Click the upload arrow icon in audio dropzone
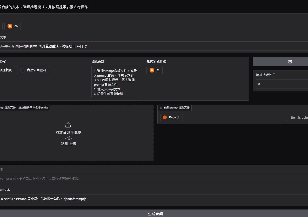Viewport: 308px width, 217px height. [68, 125]
